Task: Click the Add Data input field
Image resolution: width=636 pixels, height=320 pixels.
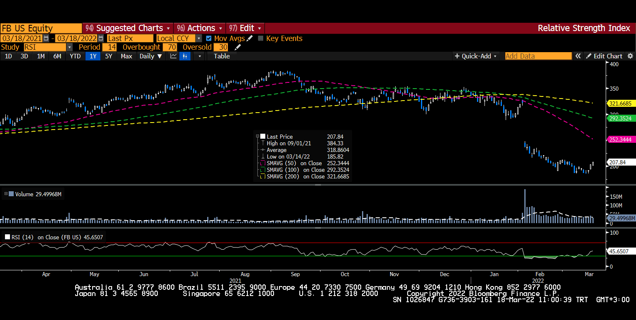Action: pos(538,56)
